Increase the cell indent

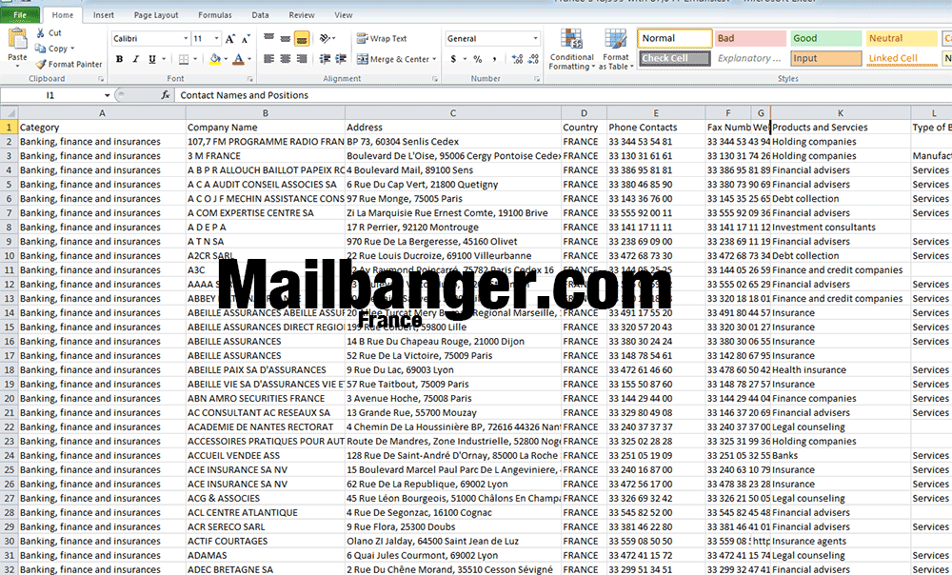tap(341, 59)
